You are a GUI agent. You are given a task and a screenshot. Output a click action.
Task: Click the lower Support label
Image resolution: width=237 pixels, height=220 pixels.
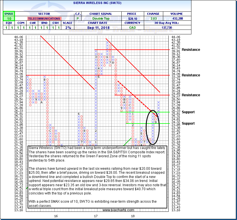188,123
